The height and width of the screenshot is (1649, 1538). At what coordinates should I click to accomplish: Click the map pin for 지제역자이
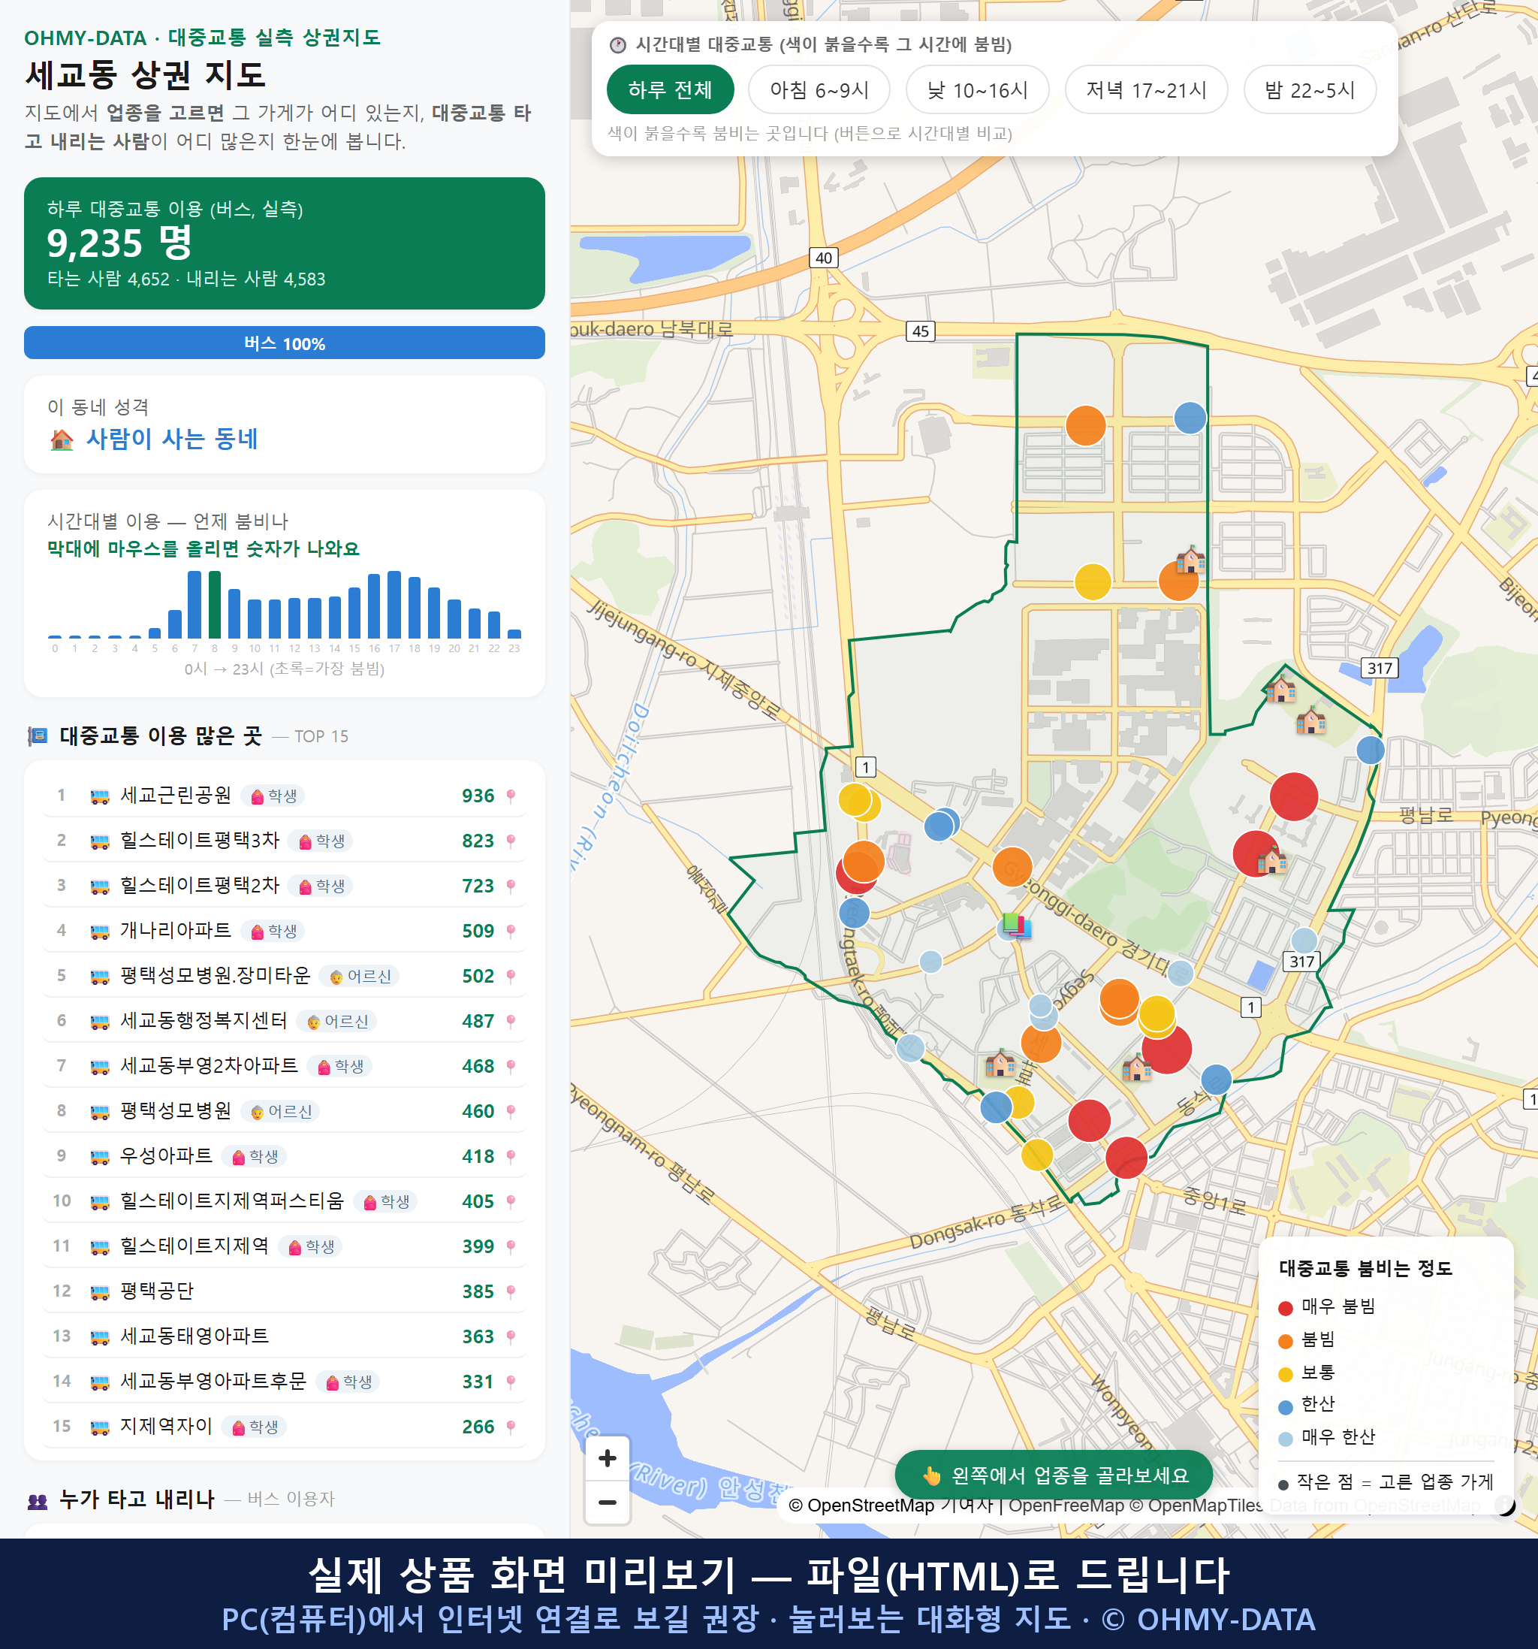[511, 1427]
